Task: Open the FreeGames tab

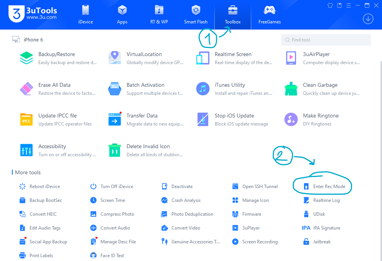Action: click(x=270, y=15)
